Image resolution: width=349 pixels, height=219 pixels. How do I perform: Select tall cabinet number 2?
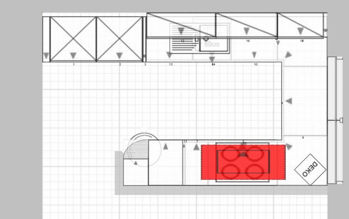tap(120, 38)
